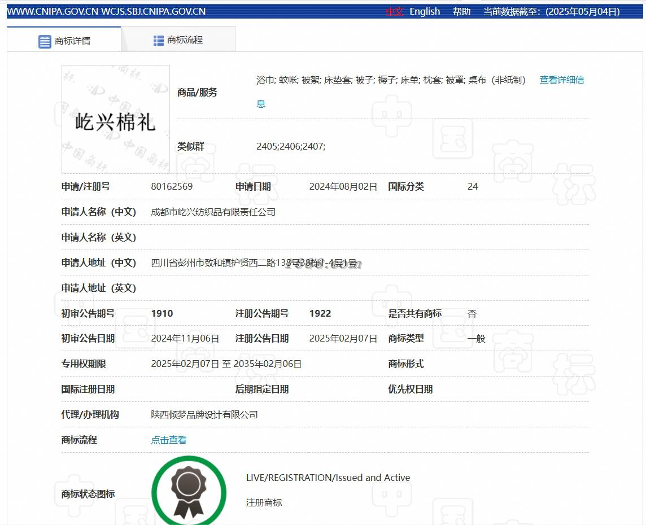Select application date 2024年08月02日
This screenshot has width=646, height=525.
click(x=343, y=186)
